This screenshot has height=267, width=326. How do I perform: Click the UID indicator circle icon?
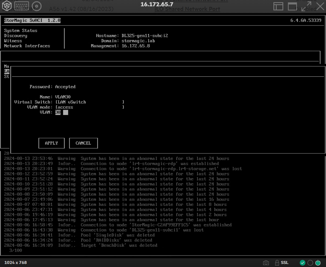click(310, 263)
